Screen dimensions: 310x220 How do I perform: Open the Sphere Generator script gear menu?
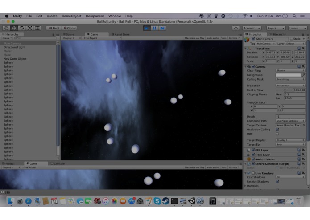coord(303,163)
